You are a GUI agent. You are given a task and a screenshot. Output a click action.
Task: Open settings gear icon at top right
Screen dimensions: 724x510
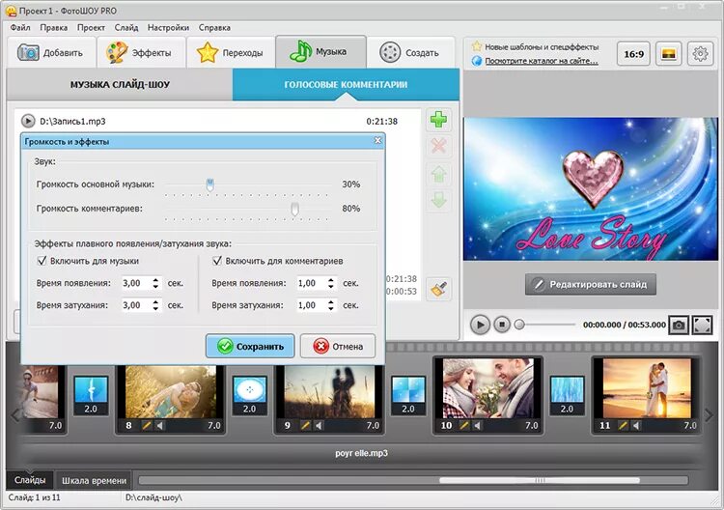[701, 54]
